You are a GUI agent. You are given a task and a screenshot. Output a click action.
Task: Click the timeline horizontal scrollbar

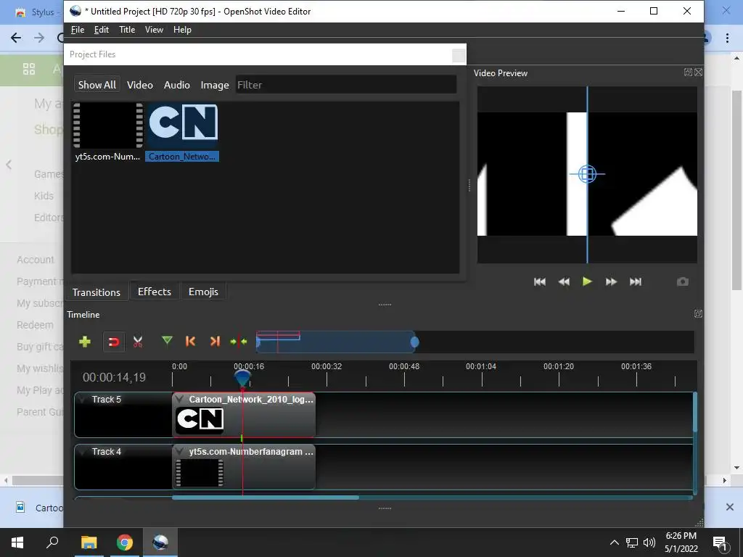tap(266, 498)
